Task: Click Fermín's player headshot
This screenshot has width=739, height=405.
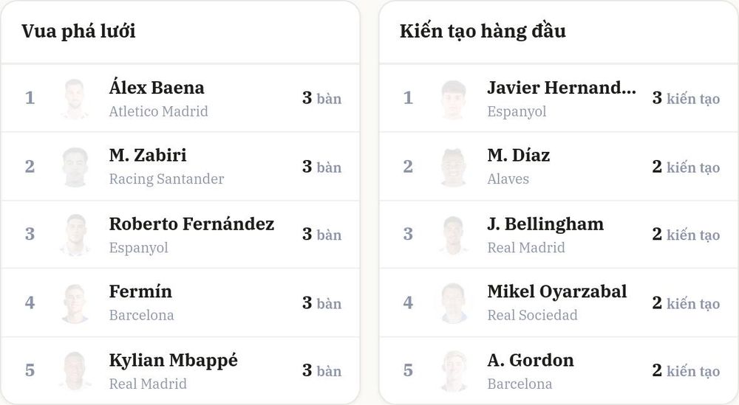Action: click(75, 303)
